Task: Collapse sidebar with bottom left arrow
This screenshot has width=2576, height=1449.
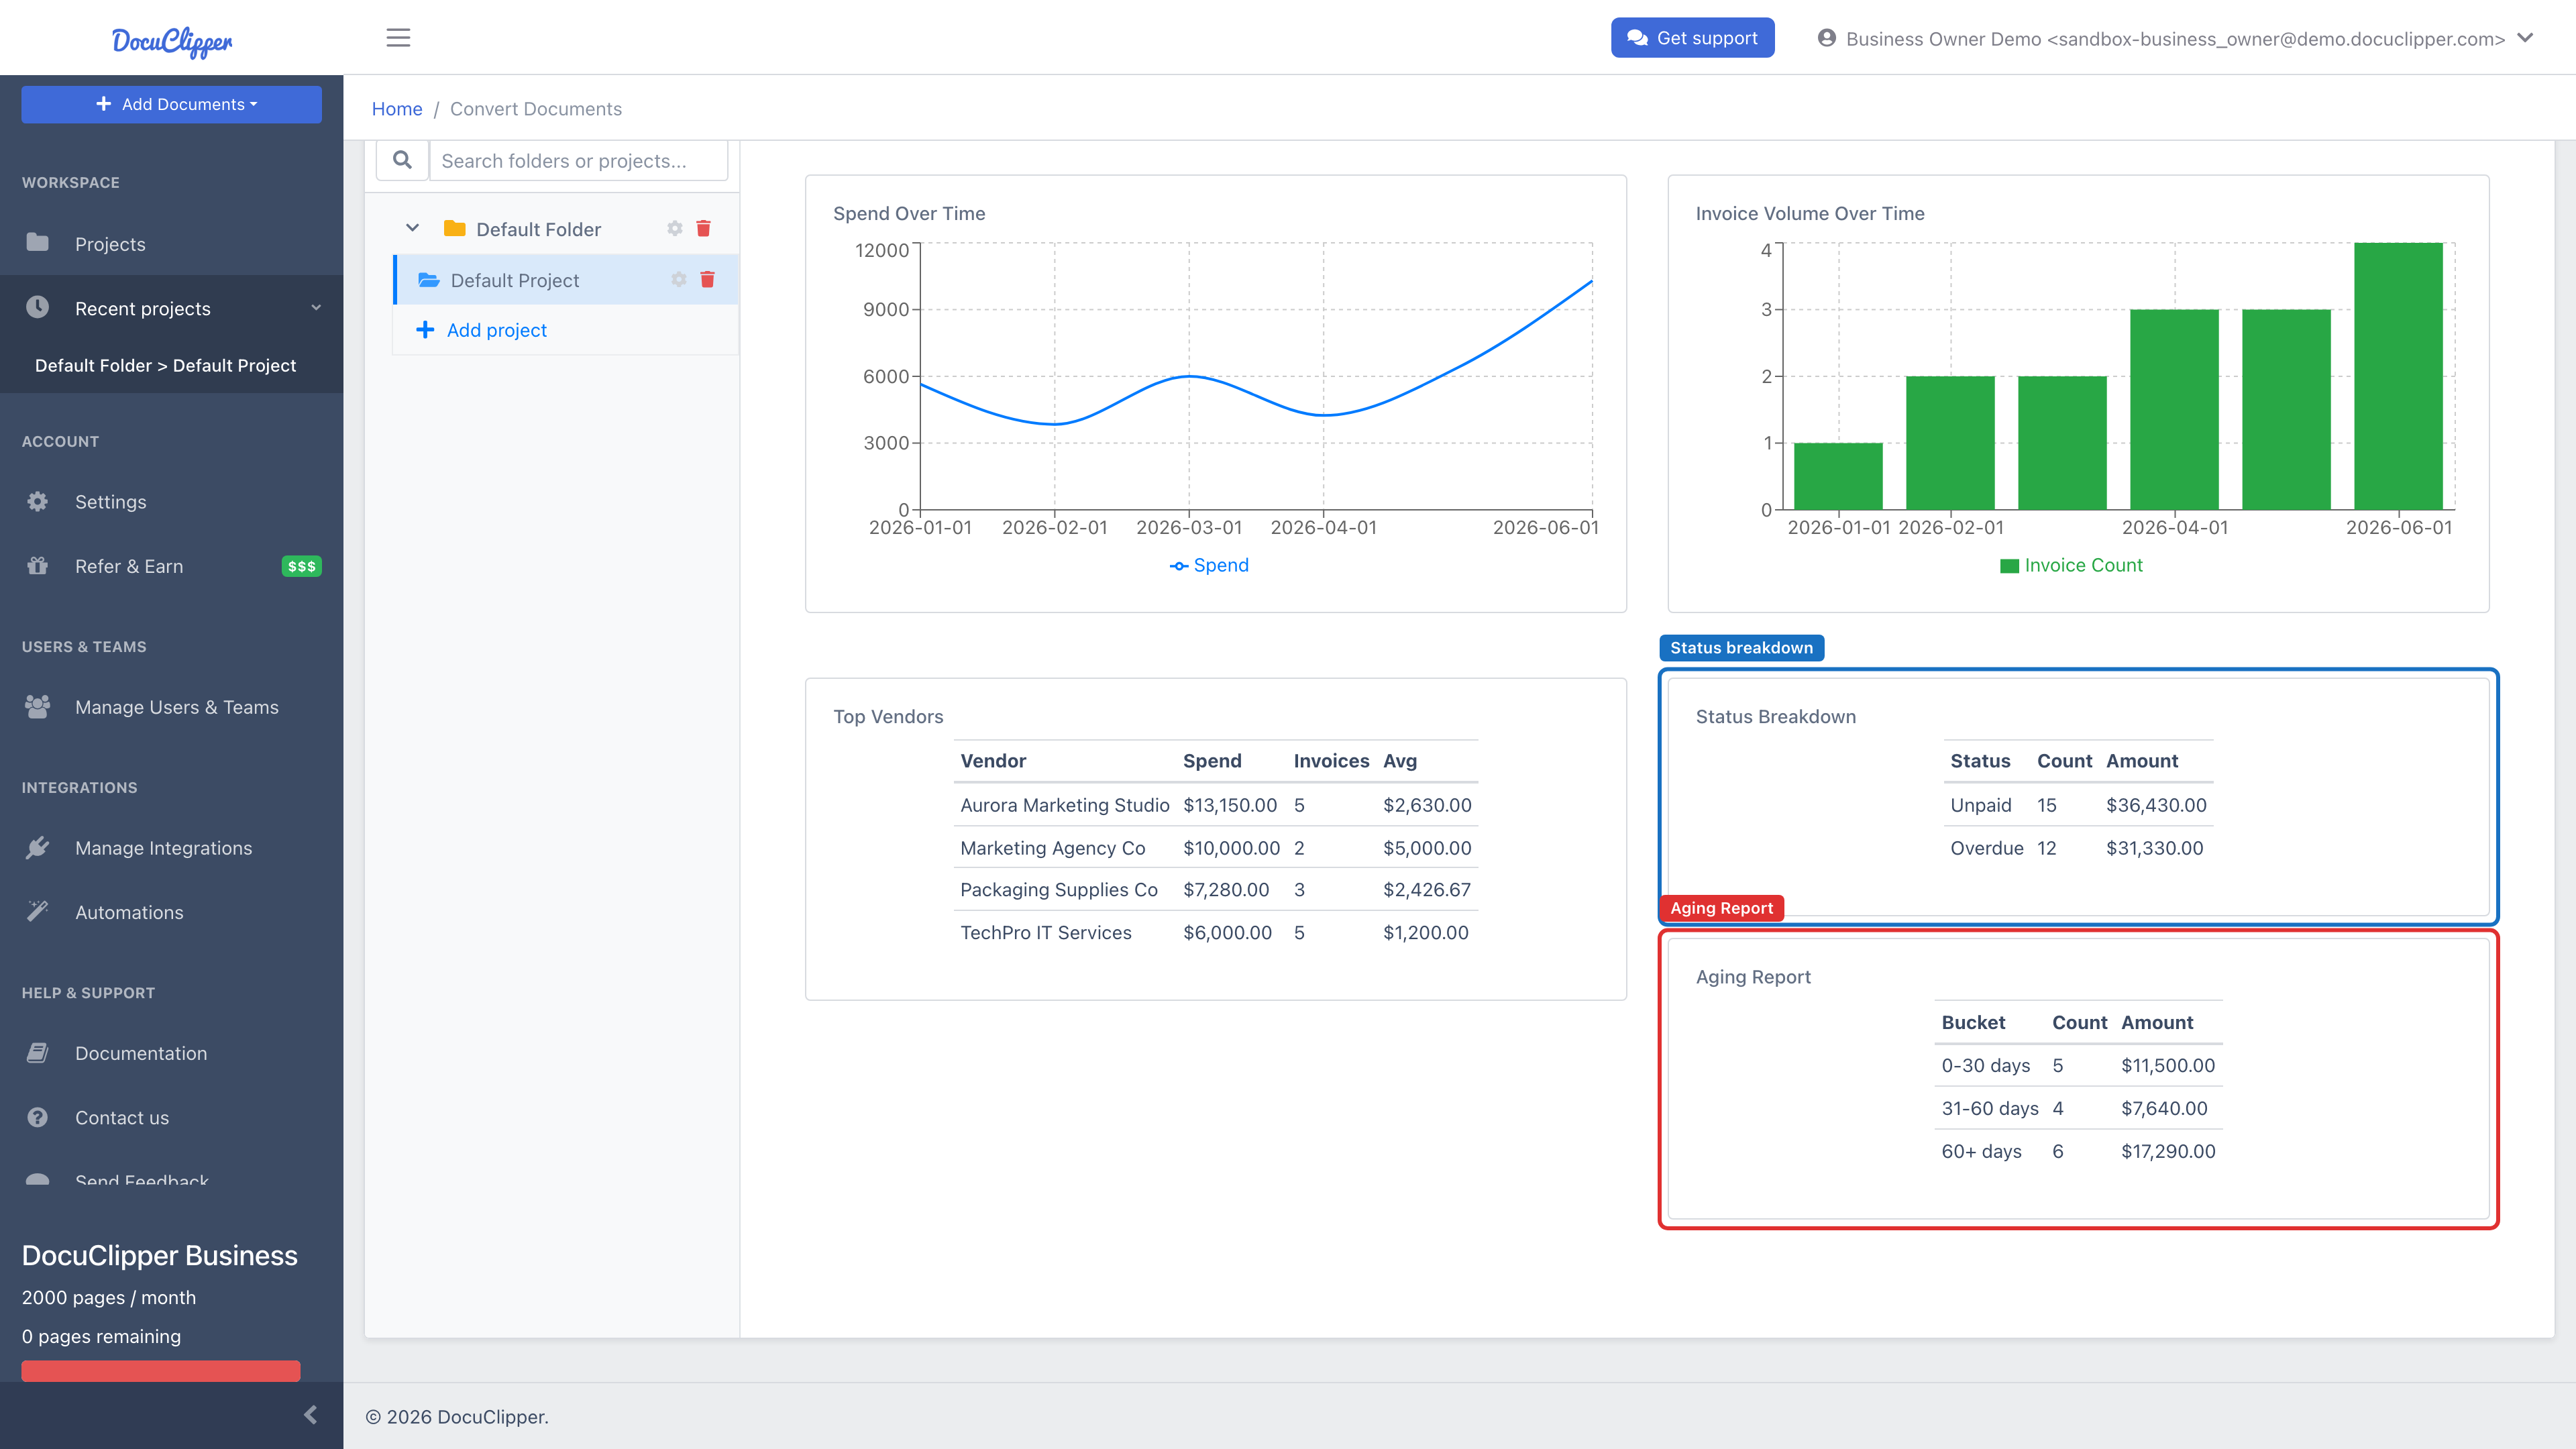Action: [x=310, y=1414]
